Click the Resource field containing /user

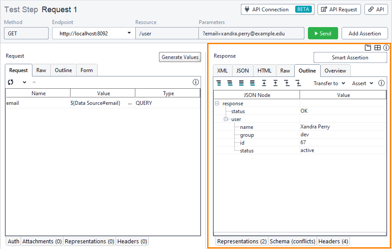(x=166, y=33)
